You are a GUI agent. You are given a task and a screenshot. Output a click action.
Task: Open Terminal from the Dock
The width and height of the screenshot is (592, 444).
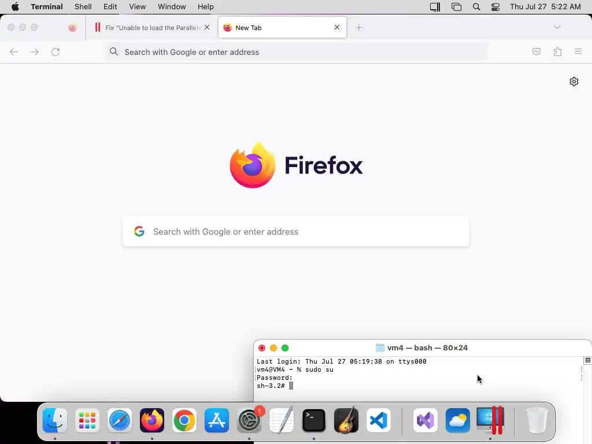[314, 420]
